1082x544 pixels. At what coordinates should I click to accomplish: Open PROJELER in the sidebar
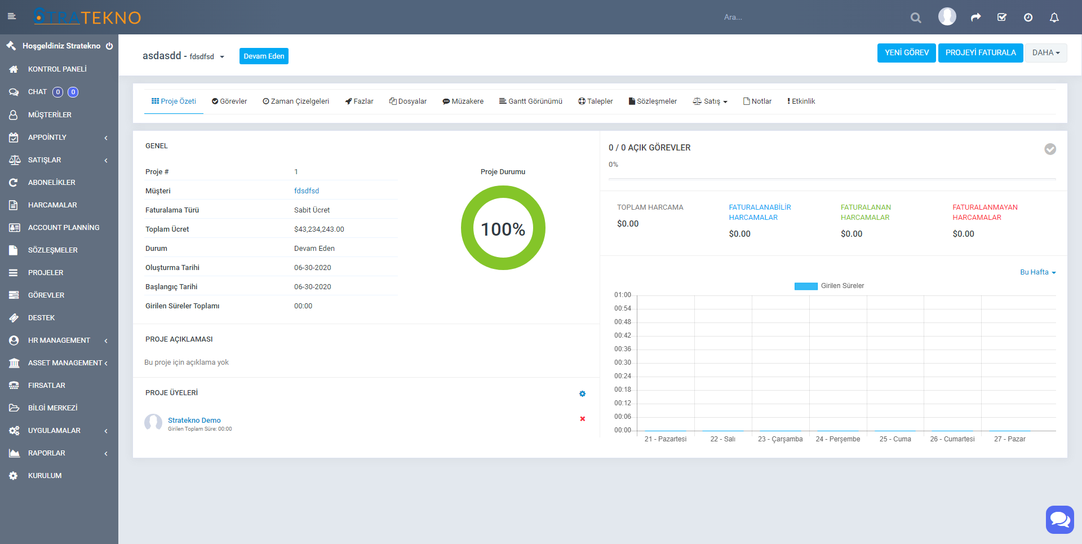tap(59, 273)
